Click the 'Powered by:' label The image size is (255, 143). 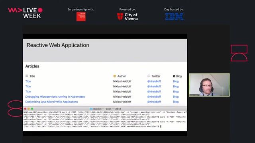pyautogui.click(x=127, y=10)
